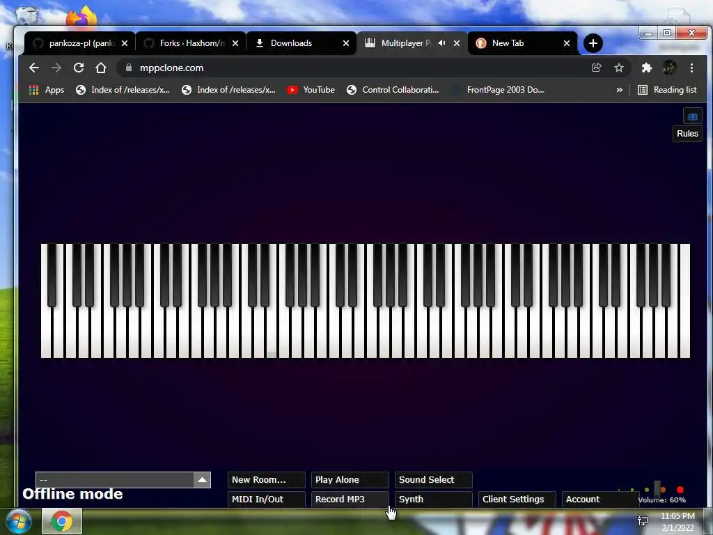Open the Windows Start orb
This screenshot has width=713, height=535.
(19, 521)
